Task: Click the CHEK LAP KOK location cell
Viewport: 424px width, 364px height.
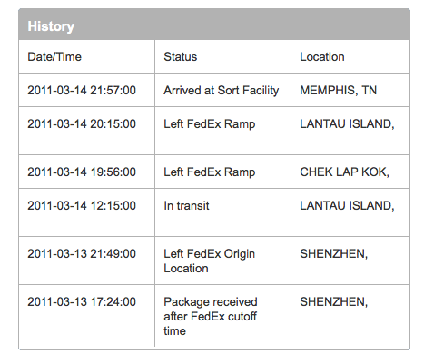Action: 344,172
